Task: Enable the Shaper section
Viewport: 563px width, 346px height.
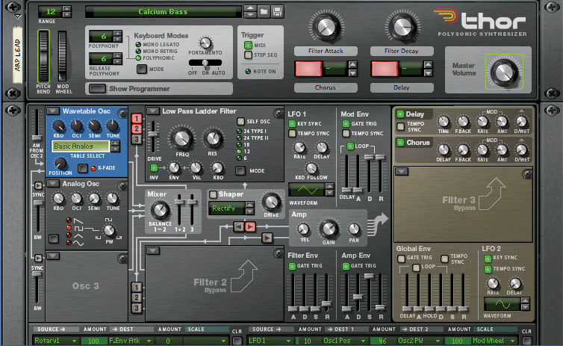Action: point(214,194)
